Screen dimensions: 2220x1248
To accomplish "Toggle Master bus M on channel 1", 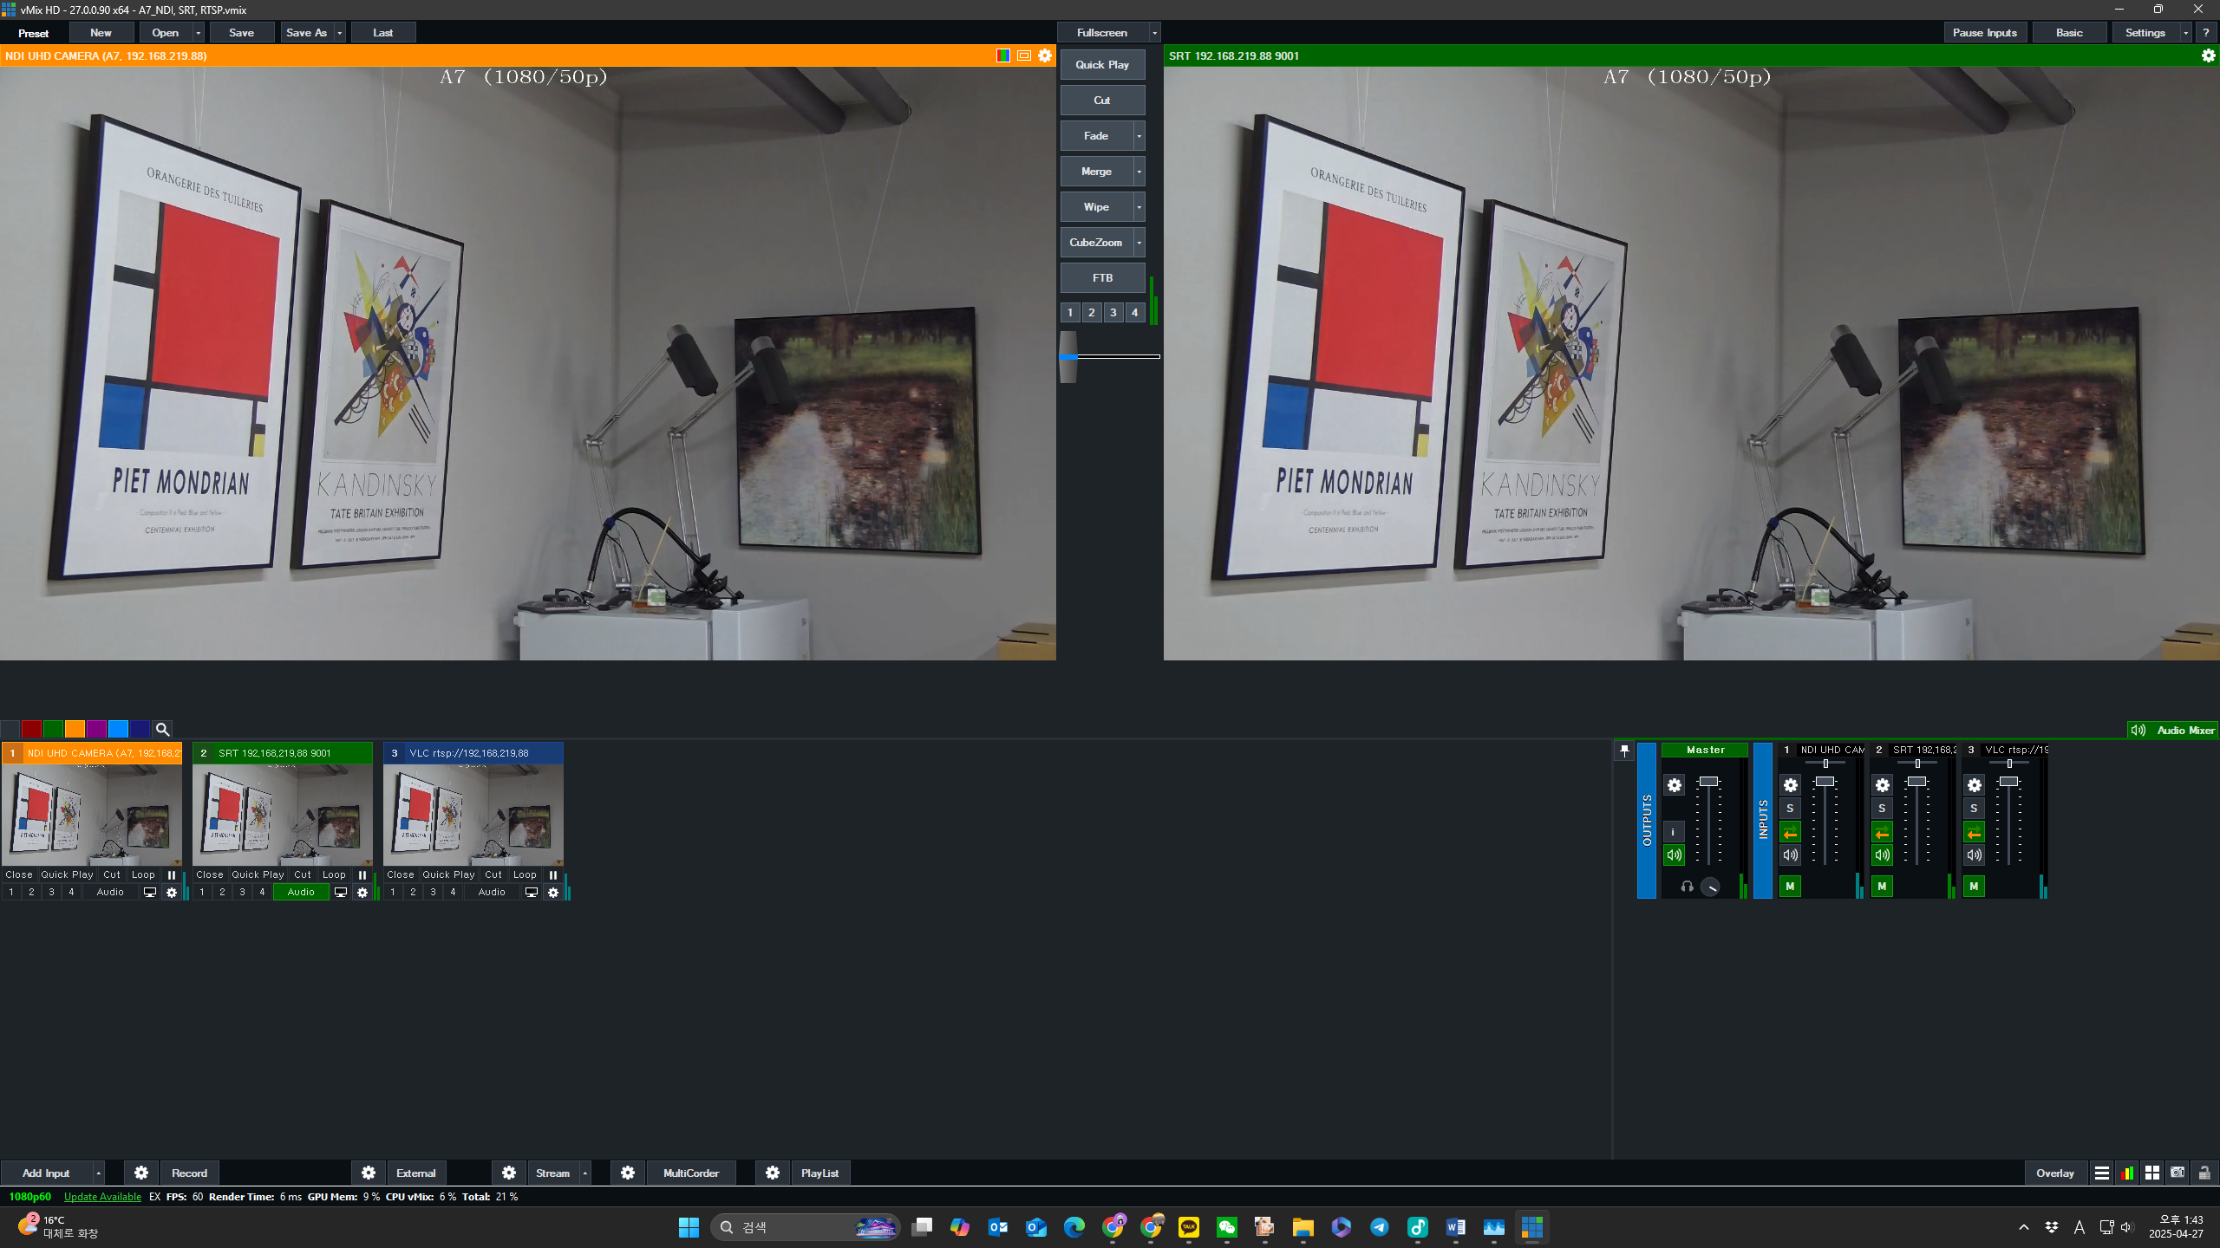I will click(x=1791, y=886).
